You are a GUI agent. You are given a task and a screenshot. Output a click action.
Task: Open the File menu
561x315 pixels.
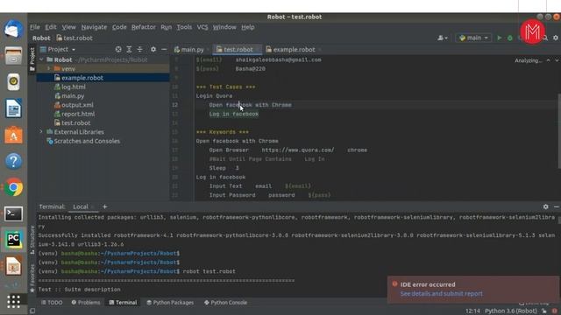[35, 27]
